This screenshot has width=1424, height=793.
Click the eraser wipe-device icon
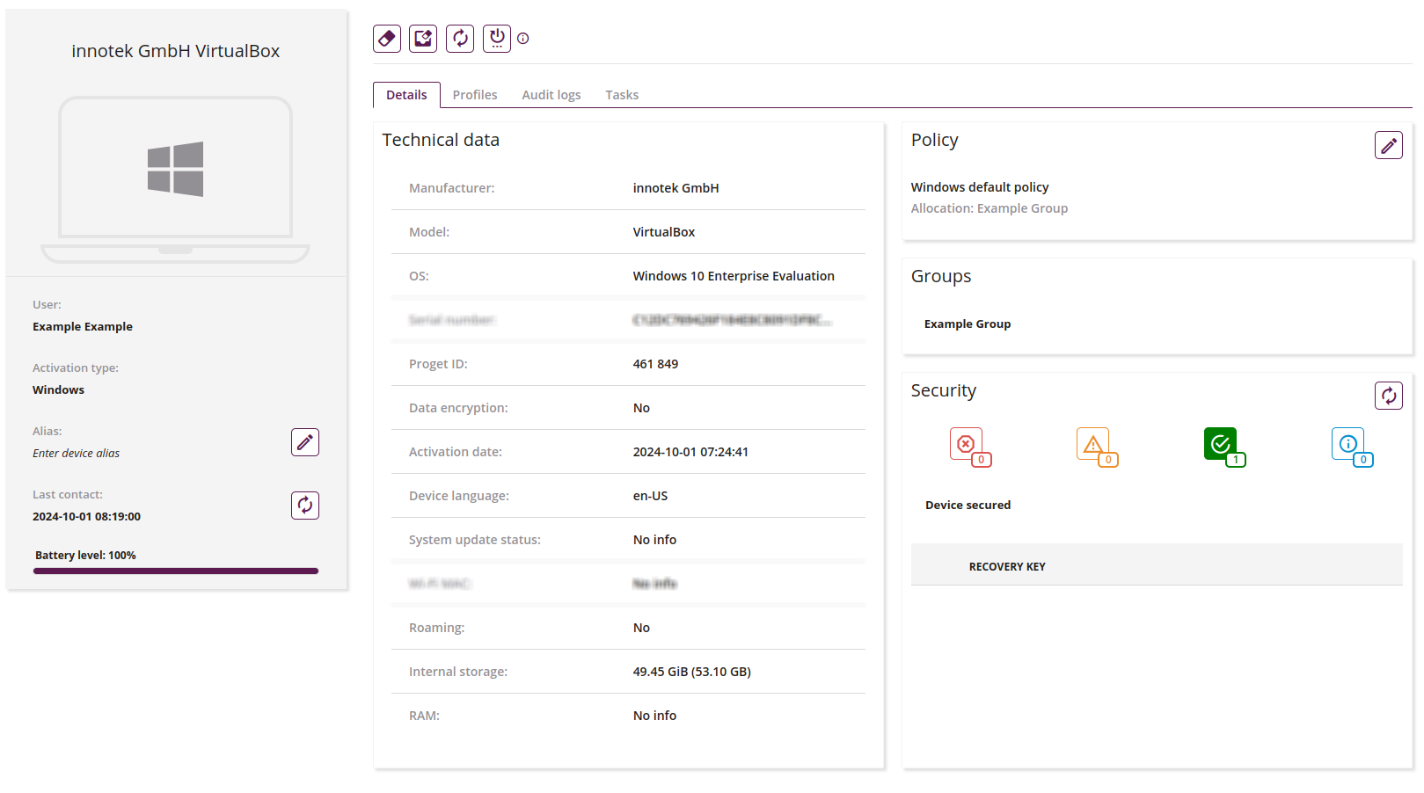pos(387,39)
